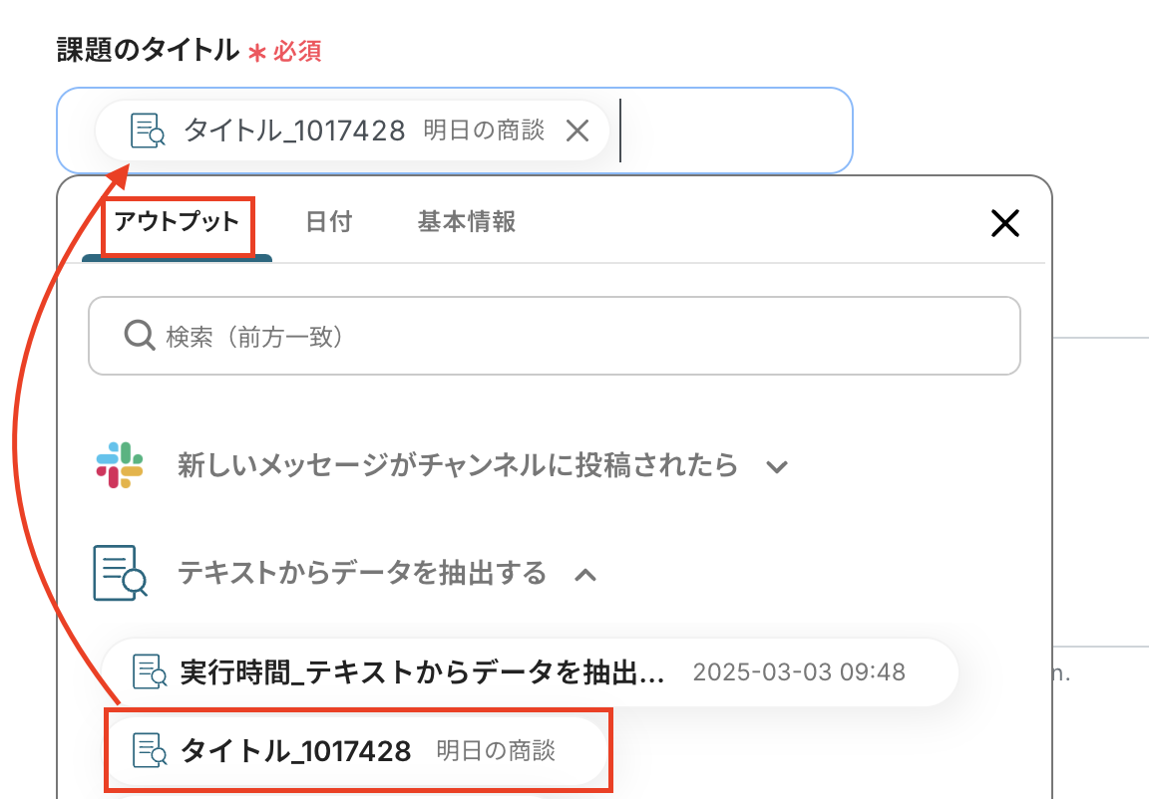1149x799 pixels.
Task: Open the 日付 tab
Action: coord(328,221)
